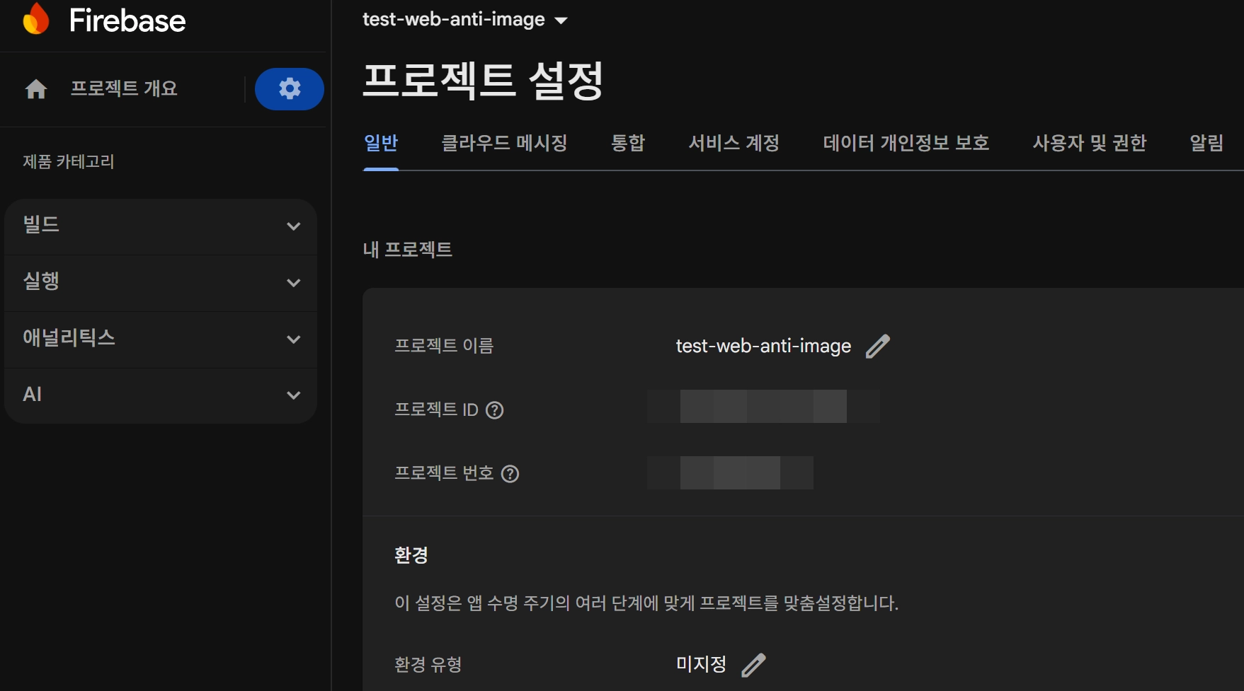The image size is (1244, 691).
Task: Click the 내 프로젝트 section label
Action: (408, 250)
